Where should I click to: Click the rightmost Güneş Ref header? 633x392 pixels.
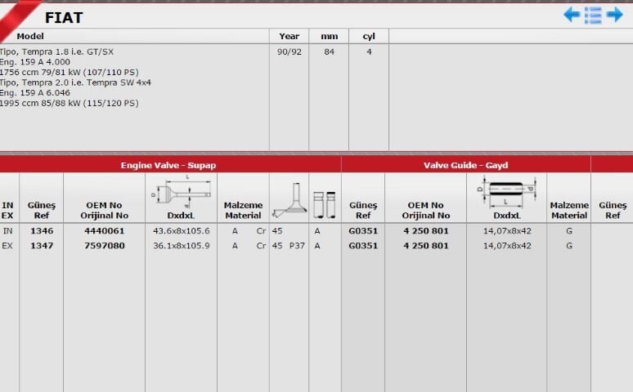coord(613,211)
